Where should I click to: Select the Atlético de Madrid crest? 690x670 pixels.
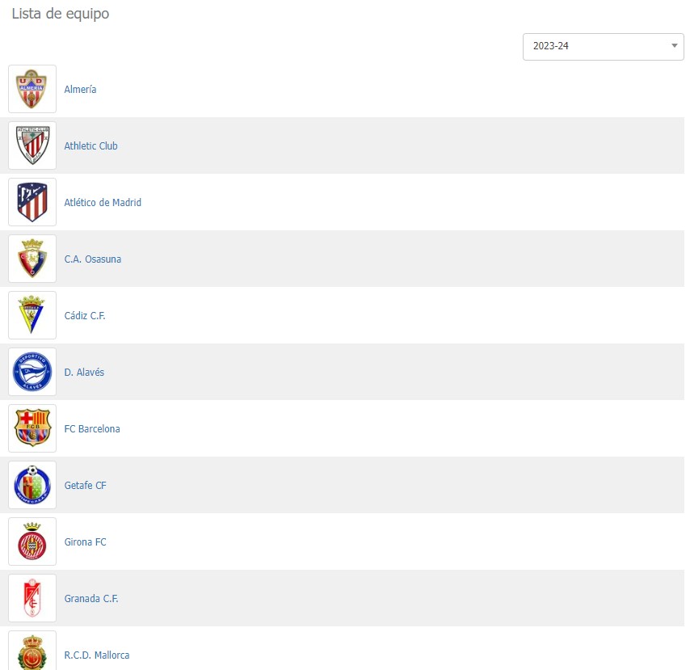pos(32,202)
